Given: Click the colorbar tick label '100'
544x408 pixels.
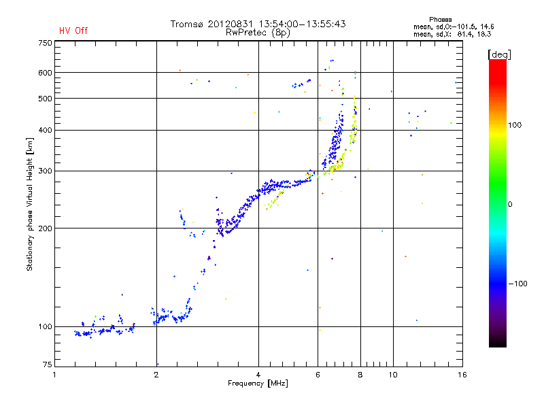Looking at the screenshot, I should tap(515, 125).
